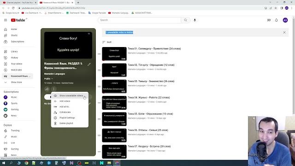The image size is (295, 166).
Task: Focus the YouTube Search field
Action: (139, 20)
